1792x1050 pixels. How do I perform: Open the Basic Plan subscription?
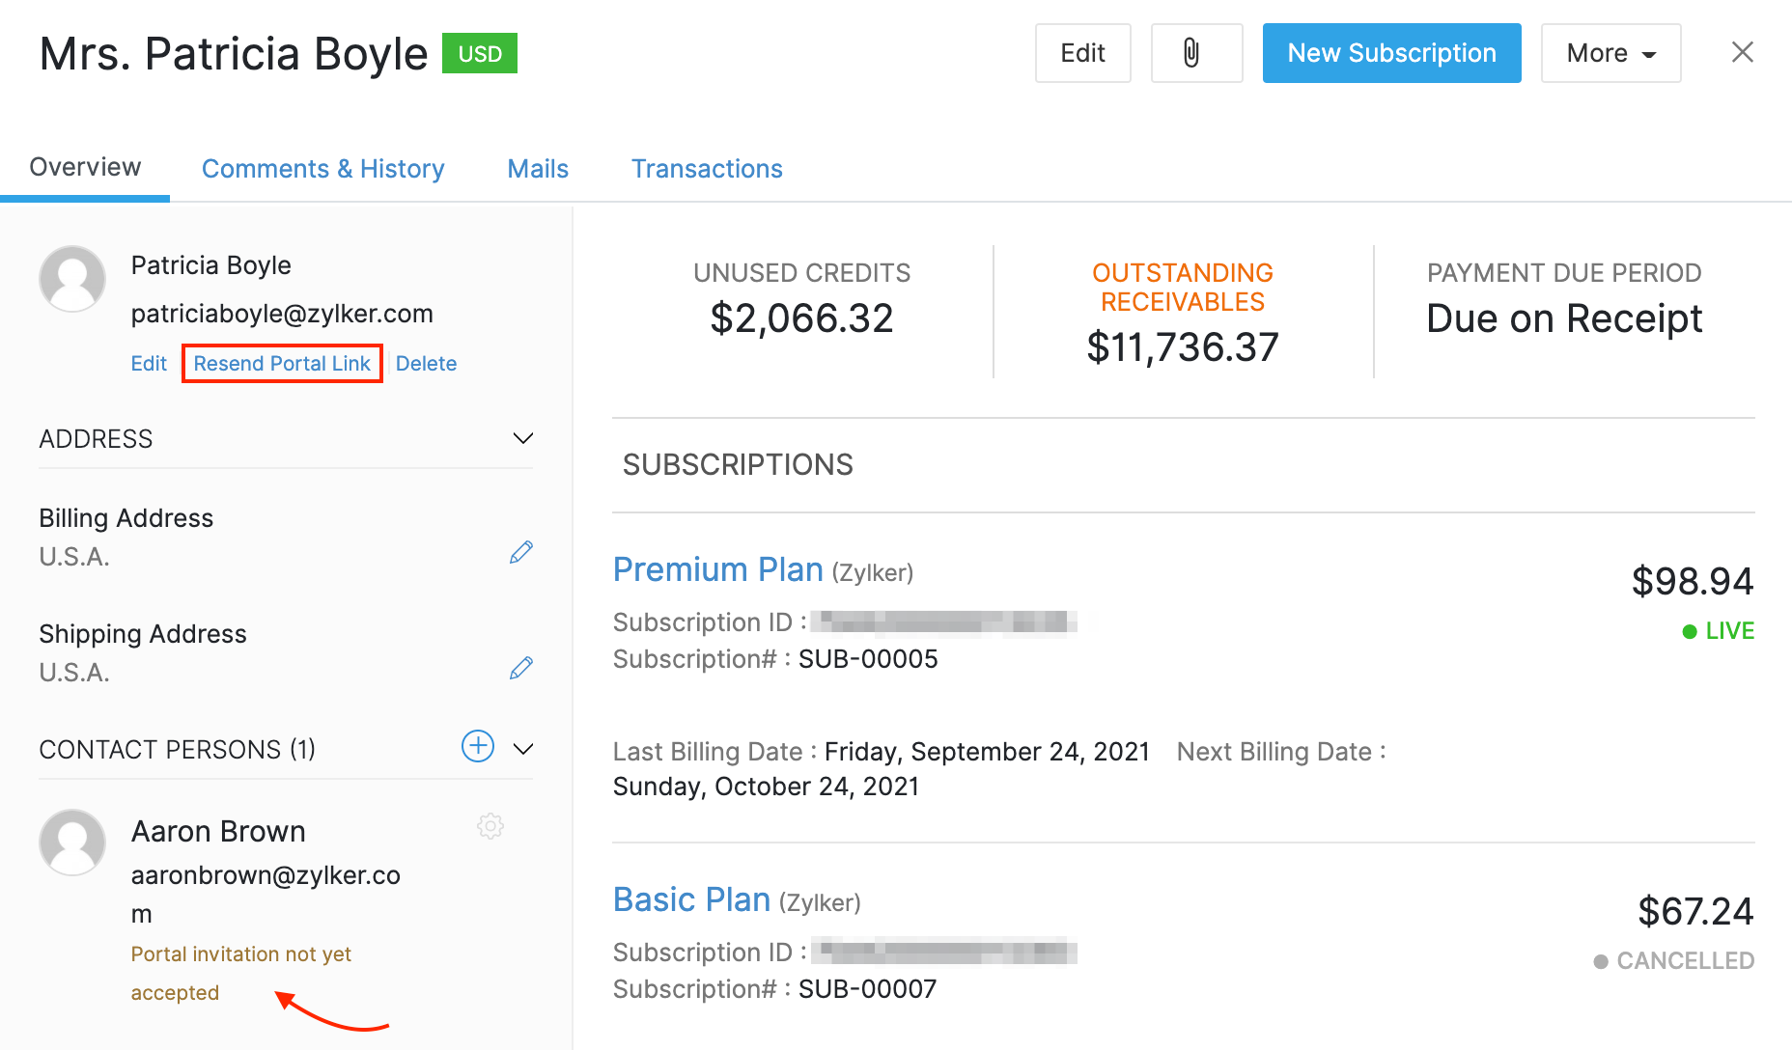point(691,900)
